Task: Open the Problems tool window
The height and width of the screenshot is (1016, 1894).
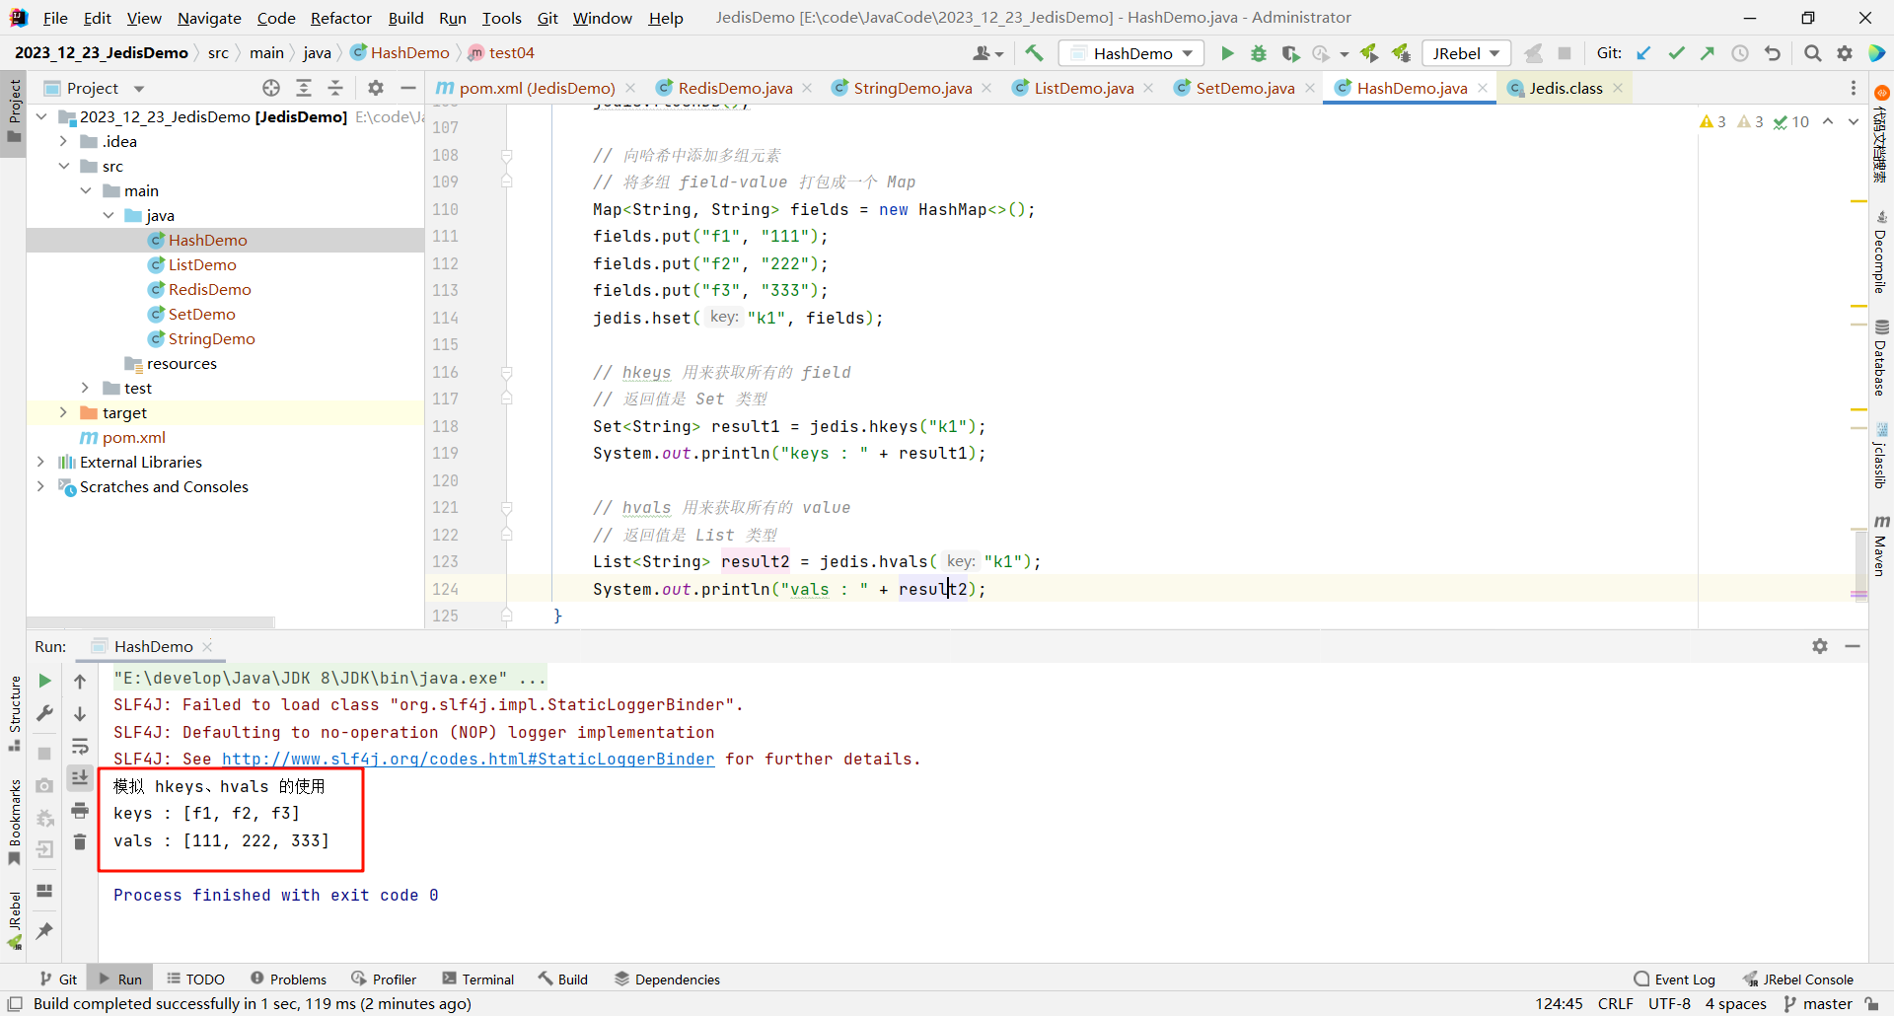Action: [x=288, y=979]
